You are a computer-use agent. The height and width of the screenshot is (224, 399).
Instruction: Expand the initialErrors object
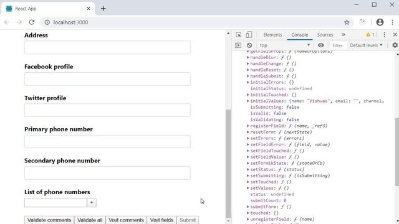click(248, 82)
